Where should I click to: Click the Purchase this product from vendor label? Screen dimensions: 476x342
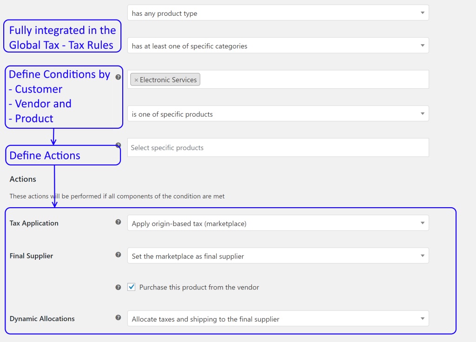[x=199, y=287]
